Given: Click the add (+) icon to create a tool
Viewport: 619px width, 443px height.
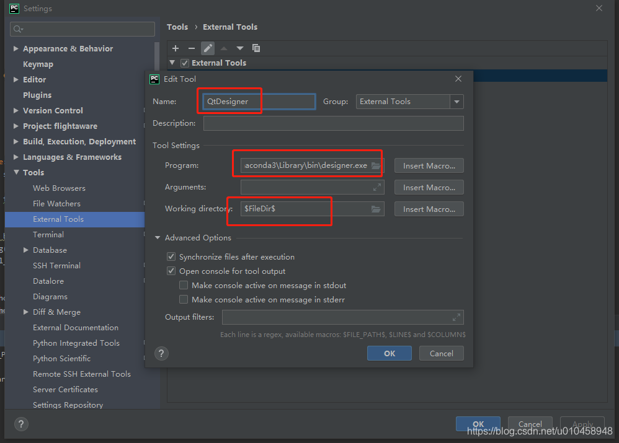Looking at the screenshot, I should click(x=176, y=48).
